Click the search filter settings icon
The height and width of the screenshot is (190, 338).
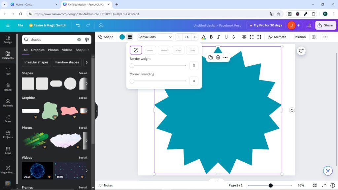[87, 40]
